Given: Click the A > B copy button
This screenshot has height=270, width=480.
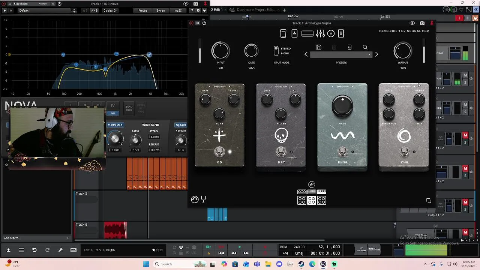Looking at the screenshot, I should click(x=95, y=10).
